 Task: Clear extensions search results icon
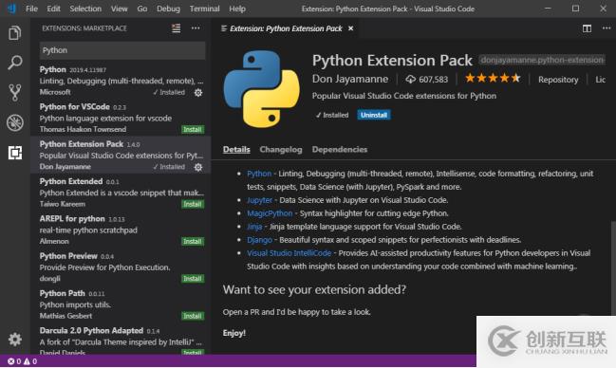[176, 28]
